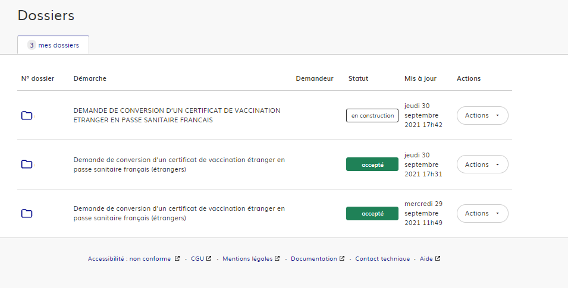The image size is (568, 288).
Task: Open the Documentation footer link
Action: [314, 259]
